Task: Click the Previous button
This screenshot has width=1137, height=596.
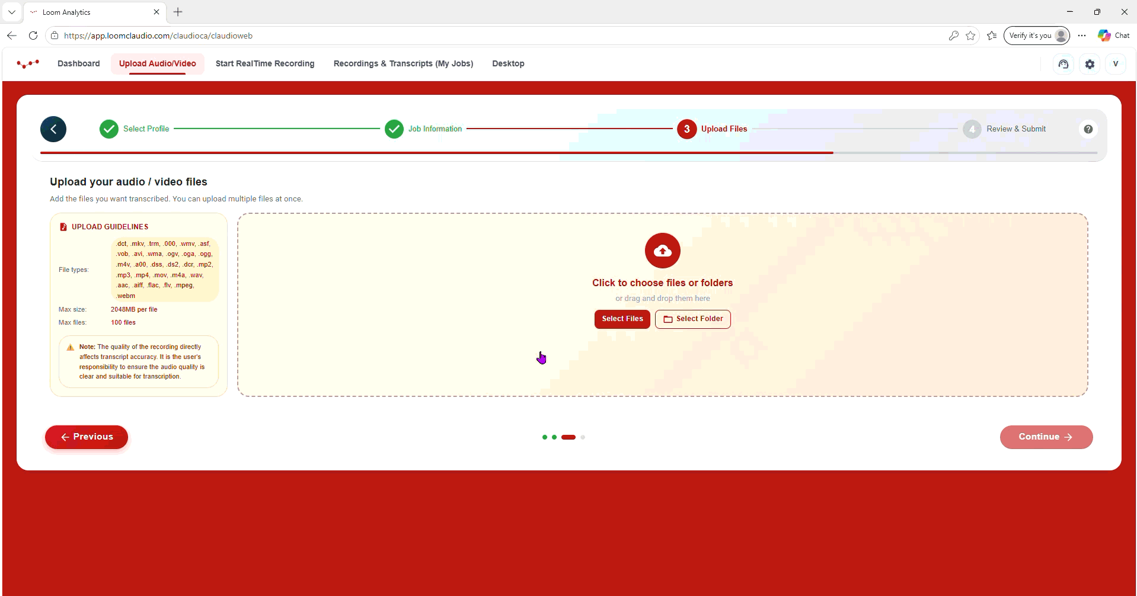Action: tap(87, 437)
